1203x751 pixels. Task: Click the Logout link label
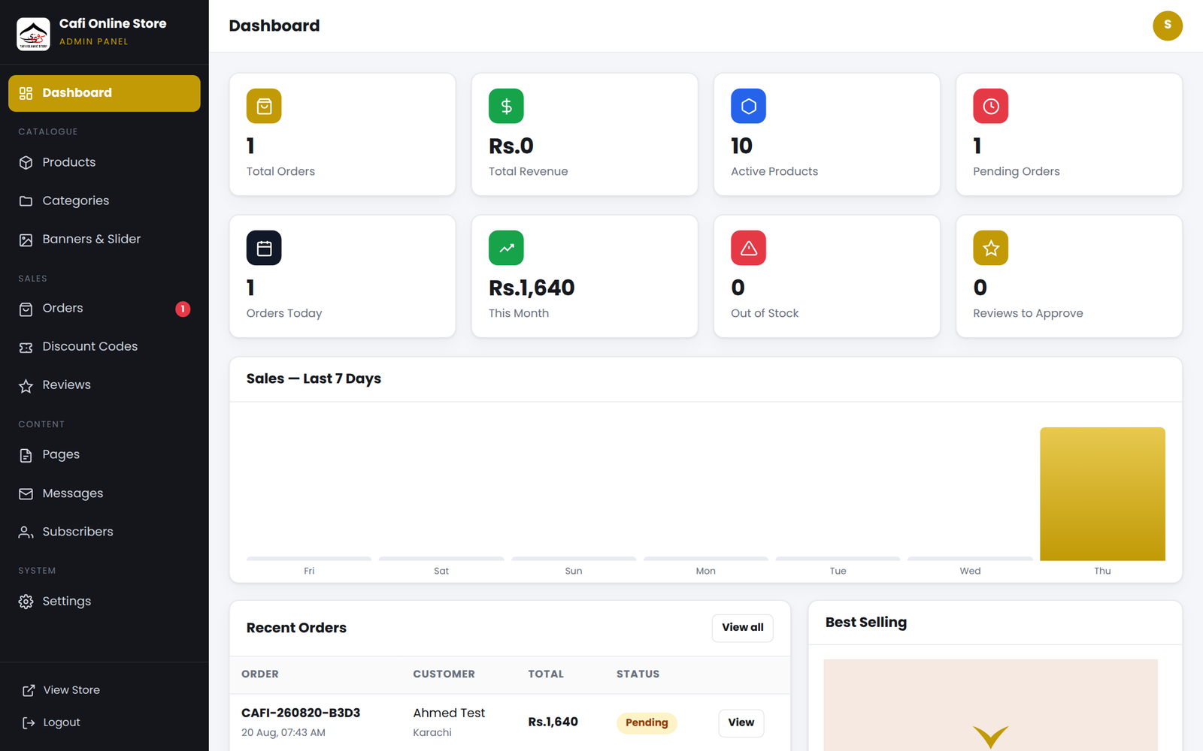pyautogui.click(x=62, y=722)
